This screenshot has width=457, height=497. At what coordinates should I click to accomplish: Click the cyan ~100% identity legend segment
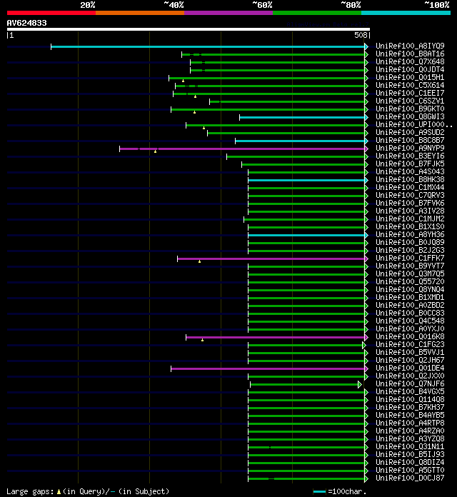click(x=406, y=13)
